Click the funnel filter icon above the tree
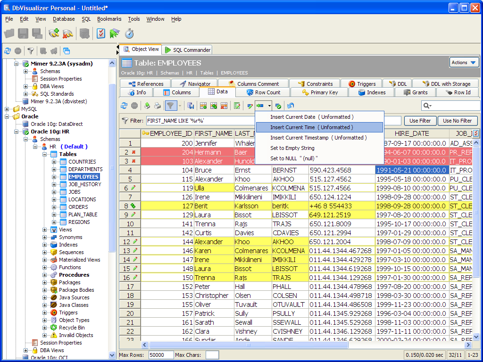Screen dimensions: 483x362 pos(31,51)
